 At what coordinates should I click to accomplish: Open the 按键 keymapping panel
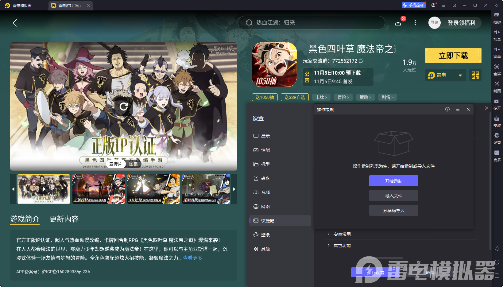[497, 18]
